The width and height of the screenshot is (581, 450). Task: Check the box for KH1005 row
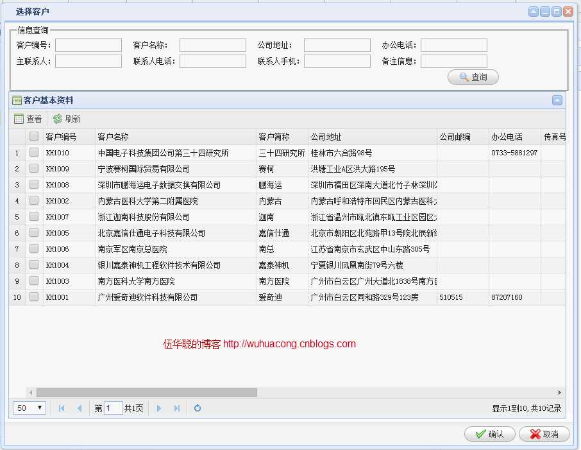[x=34, y=232]
